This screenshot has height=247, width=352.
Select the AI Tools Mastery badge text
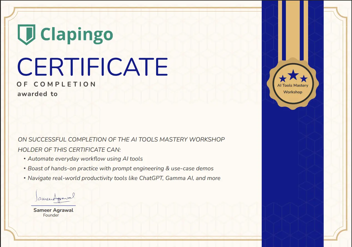(292, 85)
